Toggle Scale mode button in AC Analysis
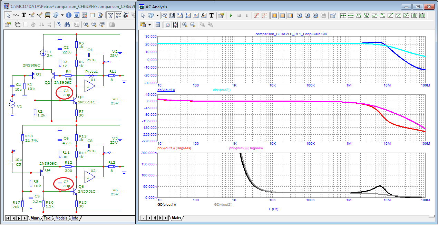 coord(164,16)
